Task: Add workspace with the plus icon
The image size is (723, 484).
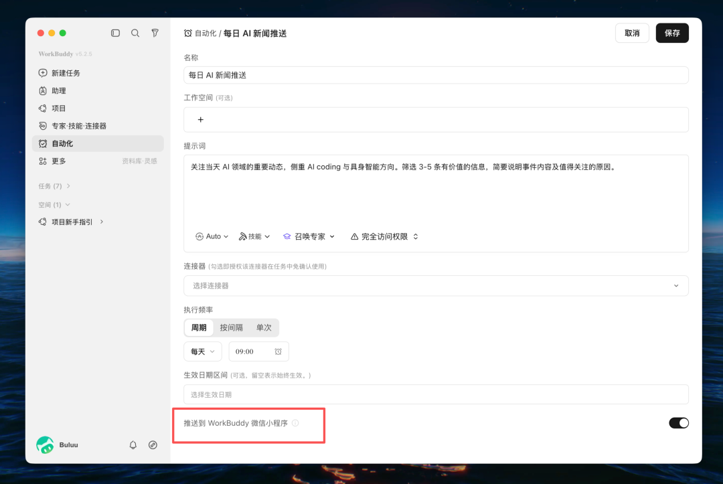Action: (201, 119)
